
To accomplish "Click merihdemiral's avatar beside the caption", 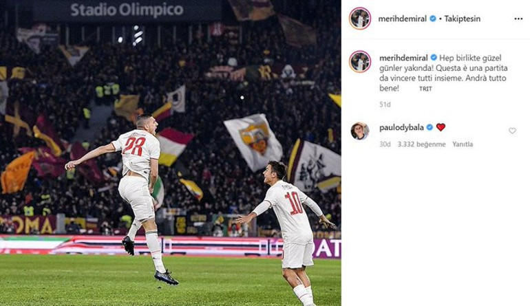I will (360, 62).
